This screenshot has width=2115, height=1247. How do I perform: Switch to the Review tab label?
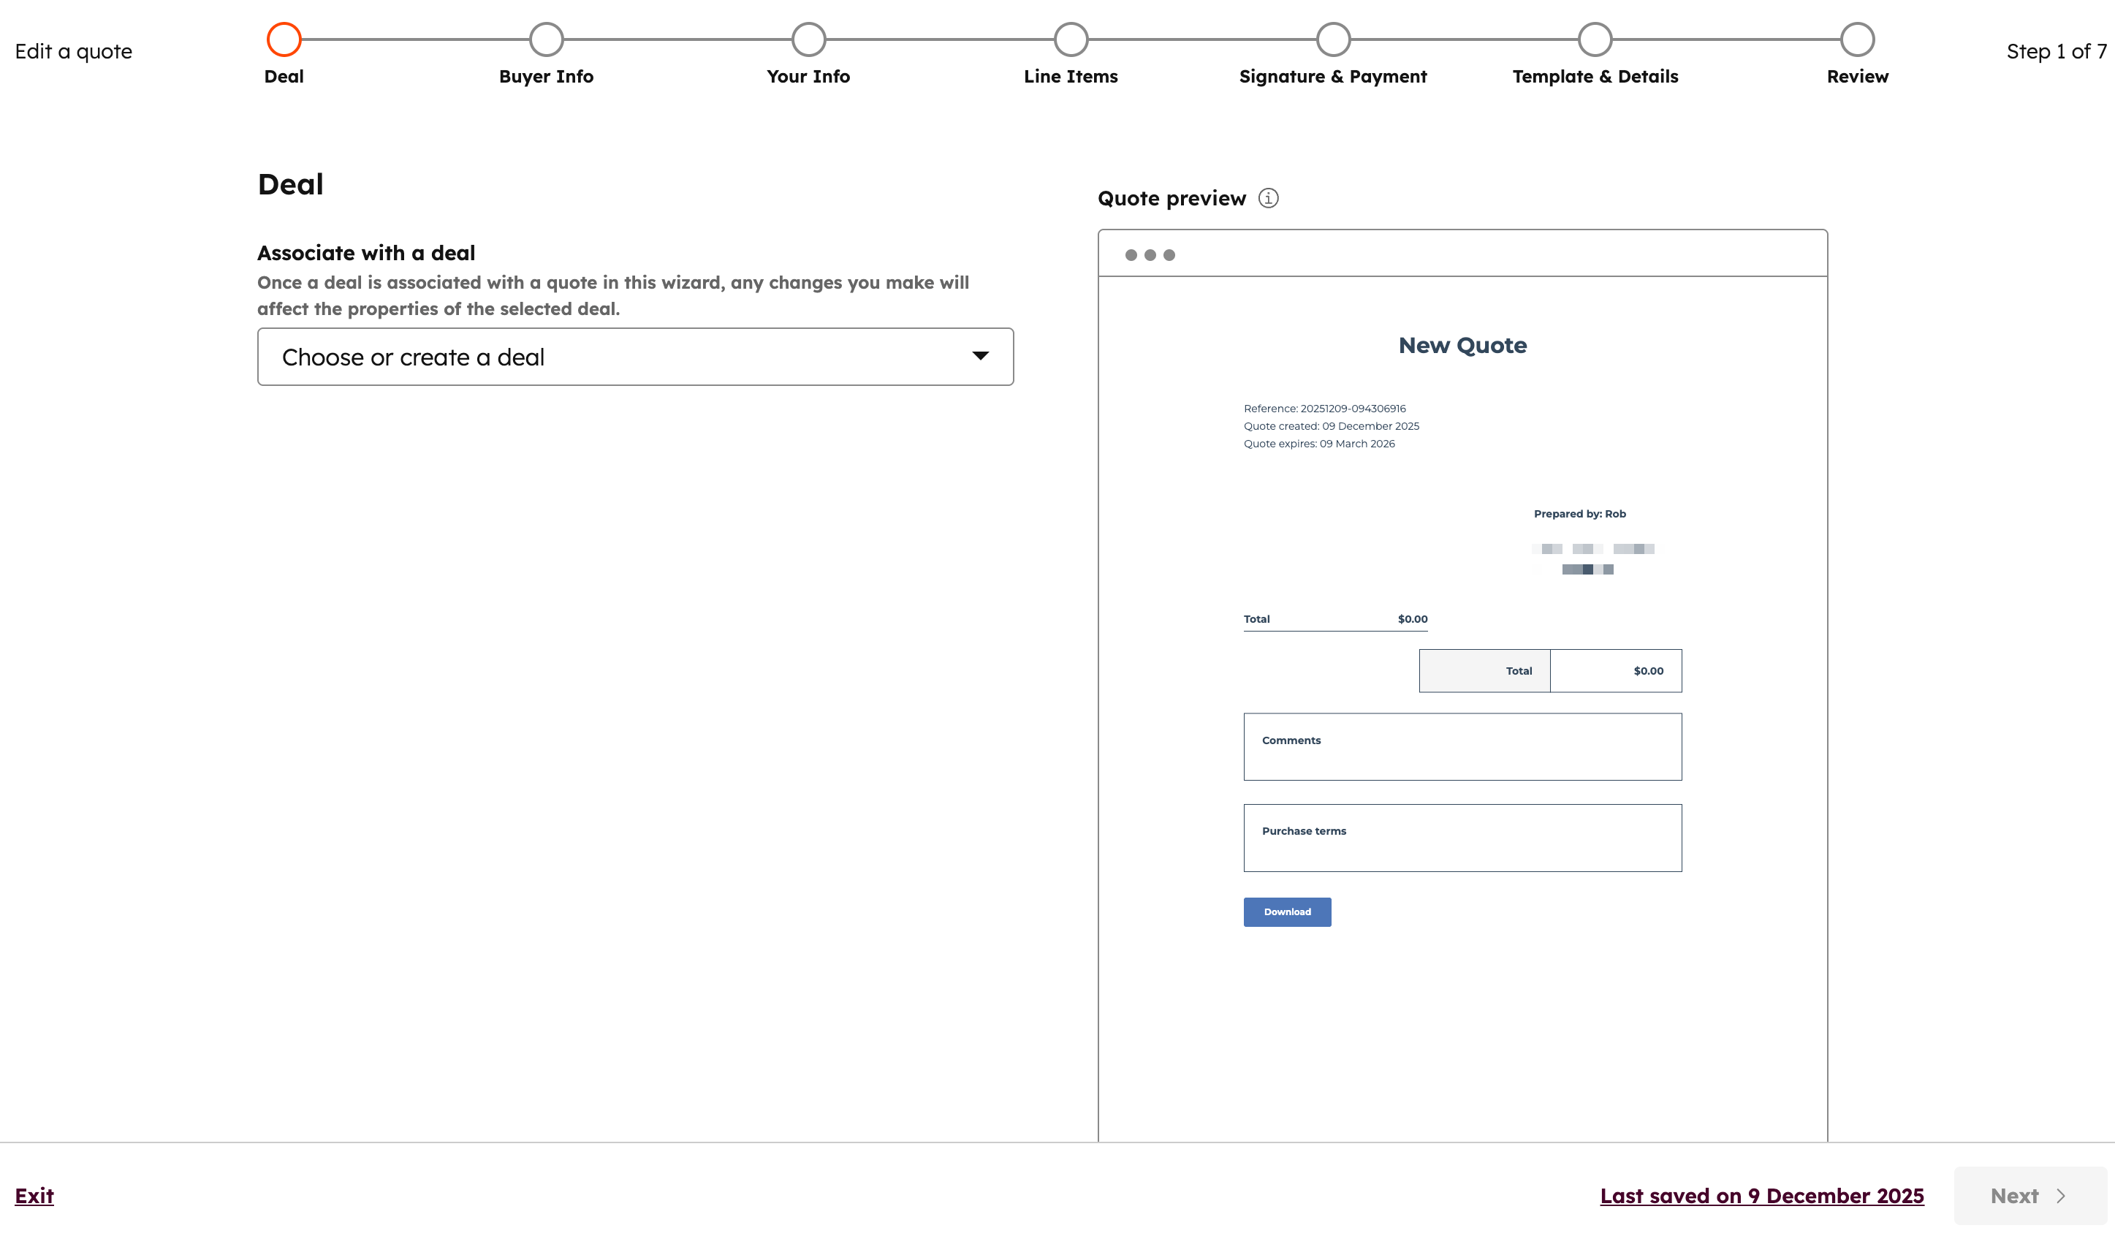pyautogui.click(x=1856, y=75)
